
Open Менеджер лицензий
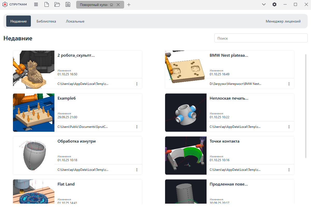283,21
